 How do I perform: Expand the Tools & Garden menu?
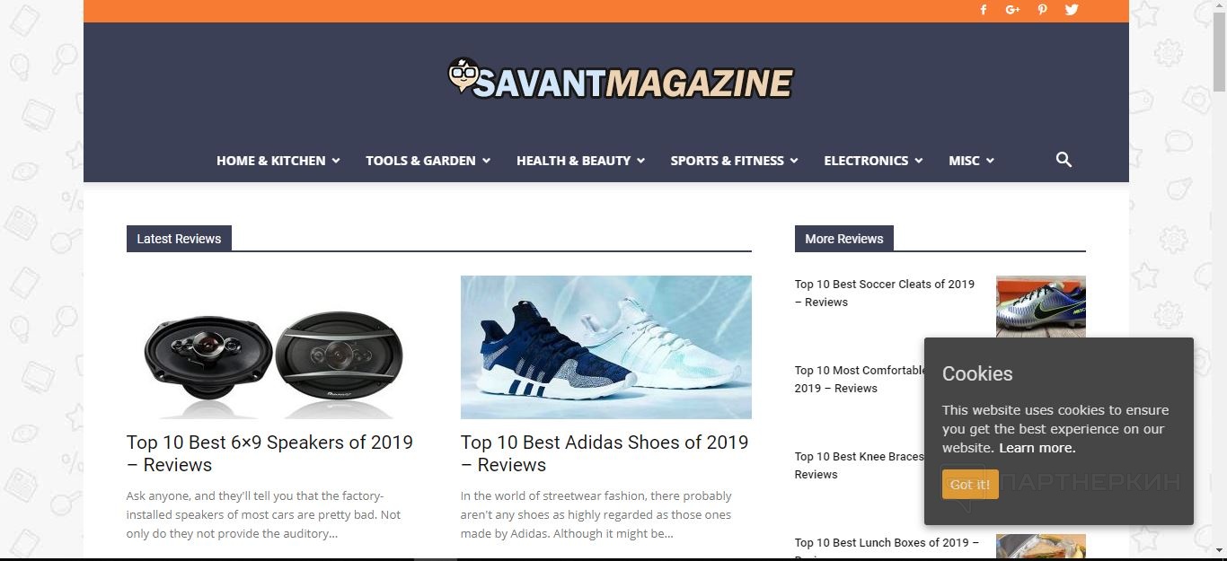(428, 161)
